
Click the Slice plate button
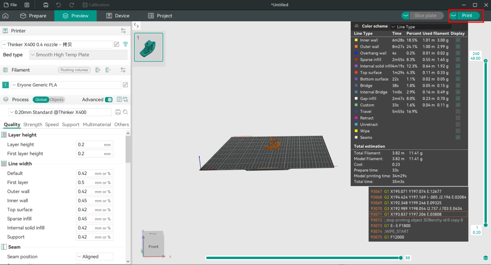coord(426,15)
